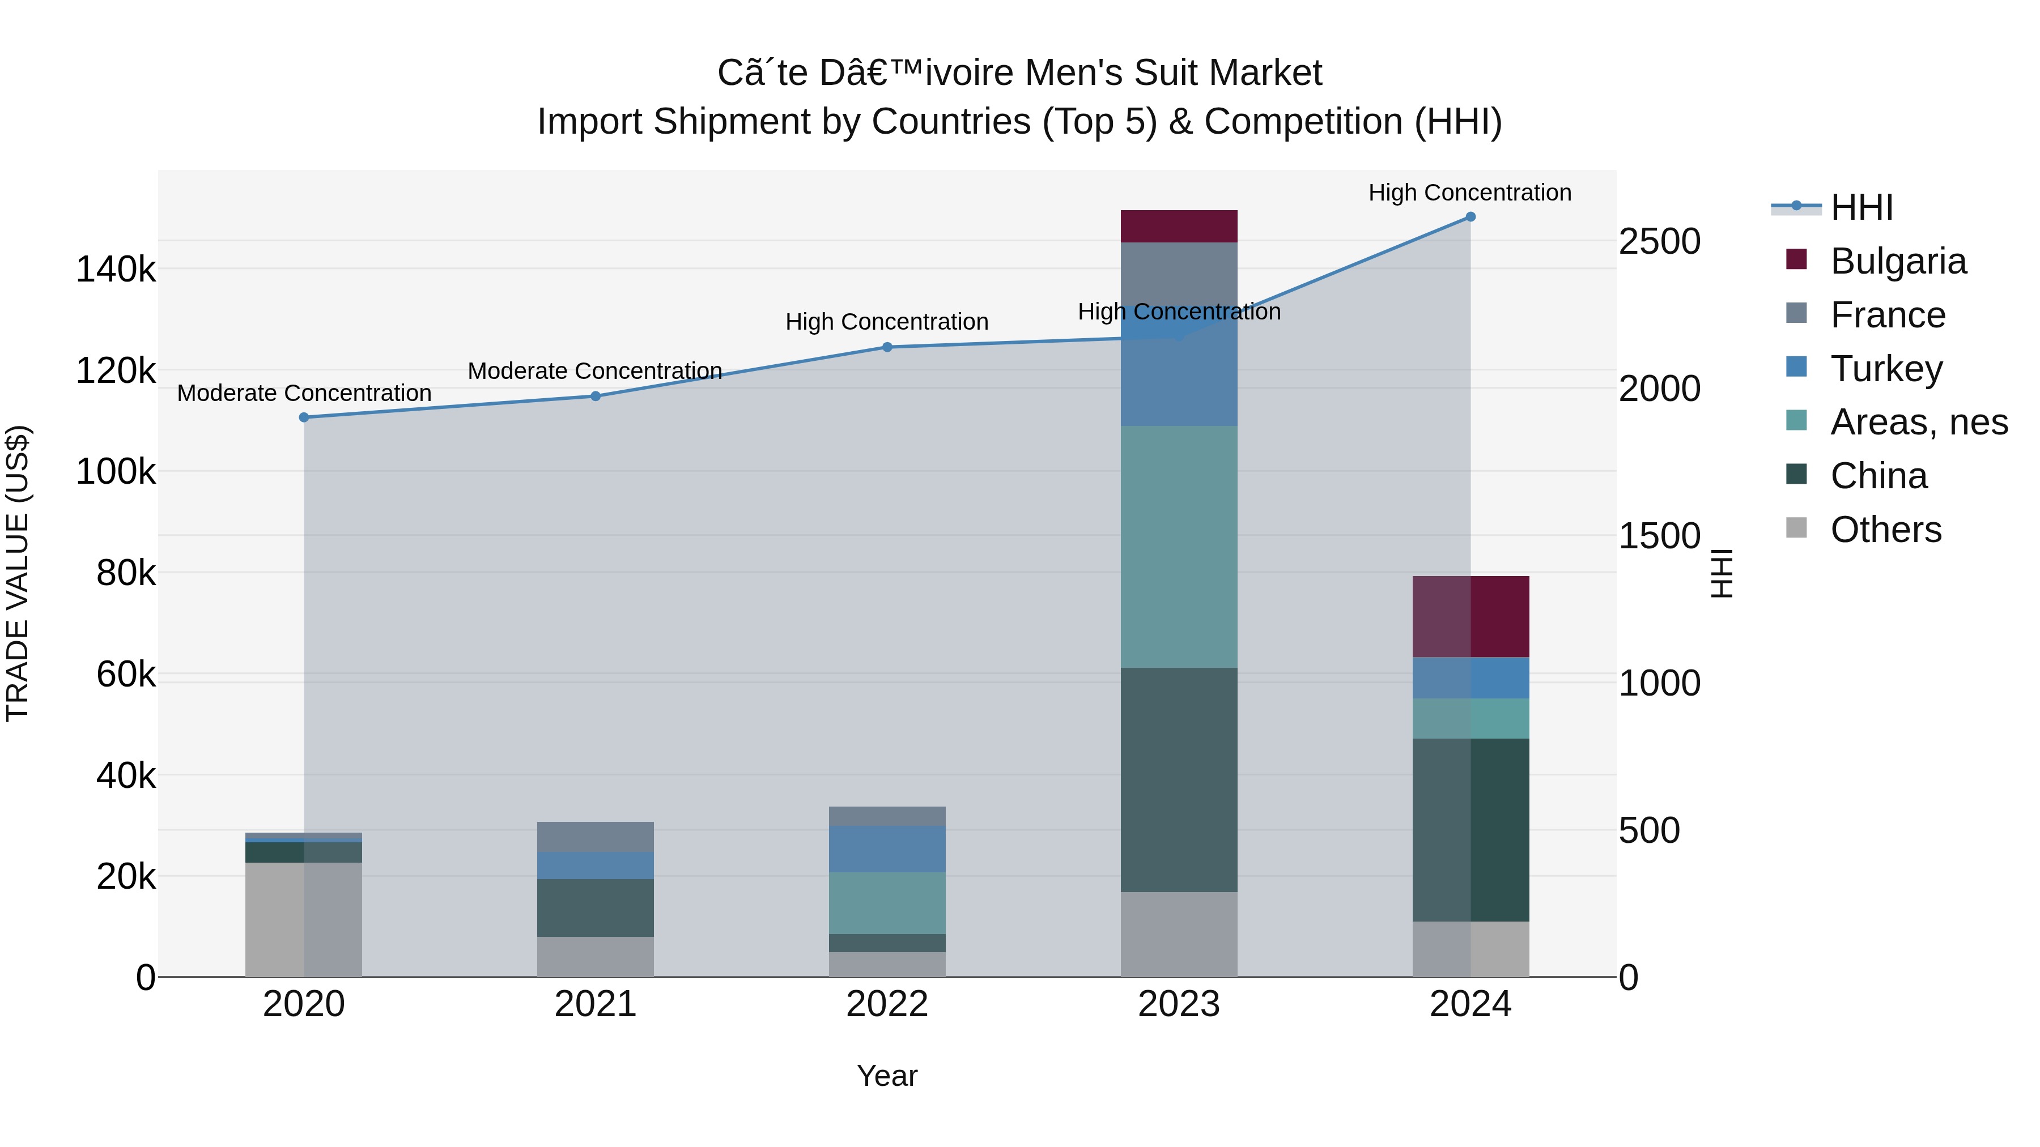This screenshot has width=2040, height=1147.
Task: Click the Bulgaria segment of 2023 bar
Action: 1179,227
